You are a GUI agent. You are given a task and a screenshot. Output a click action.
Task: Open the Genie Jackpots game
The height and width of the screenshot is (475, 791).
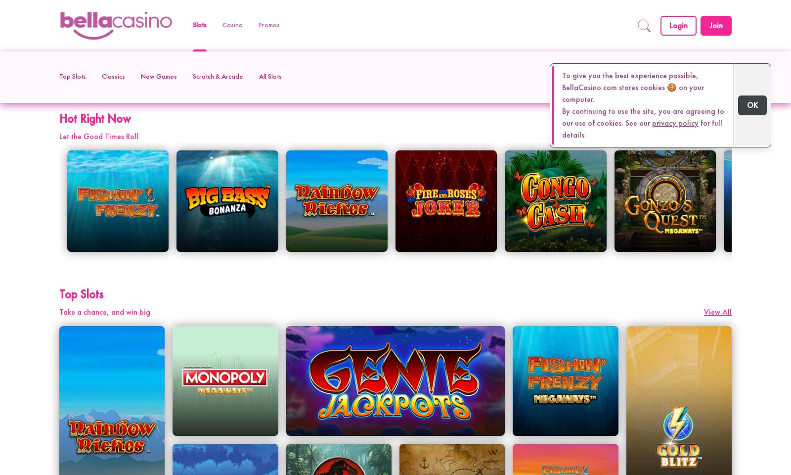click(395, 380)
